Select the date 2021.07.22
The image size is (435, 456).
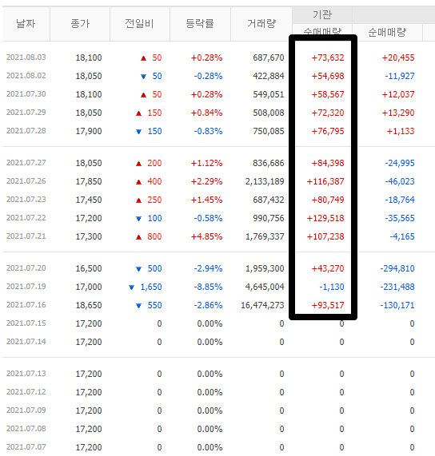26,217
